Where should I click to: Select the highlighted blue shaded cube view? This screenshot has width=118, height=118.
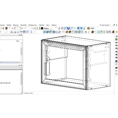(x=53, y=32)
